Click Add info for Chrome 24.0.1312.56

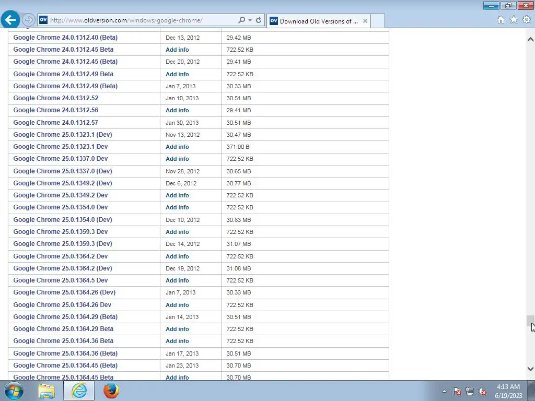[x=178, y=110]
